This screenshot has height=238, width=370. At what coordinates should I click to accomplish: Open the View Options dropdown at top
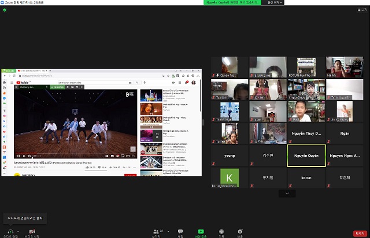coord(273,2)
